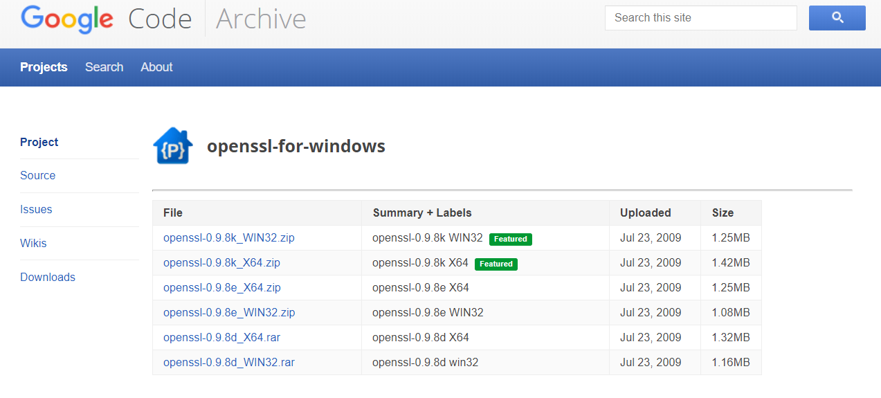Viewport: 881px width, 398px height.
Task: Click the openssl-for-windows project title
Action: [x=296, y=146]
